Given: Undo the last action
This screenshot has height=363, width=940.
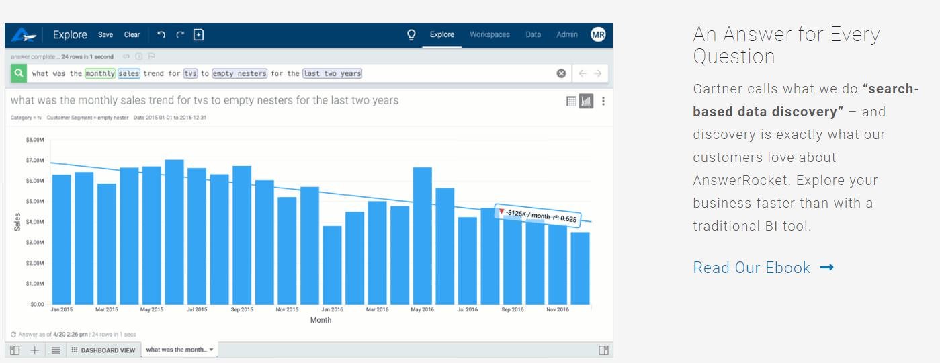Looking at the screenshot, I should pos(161,35).
